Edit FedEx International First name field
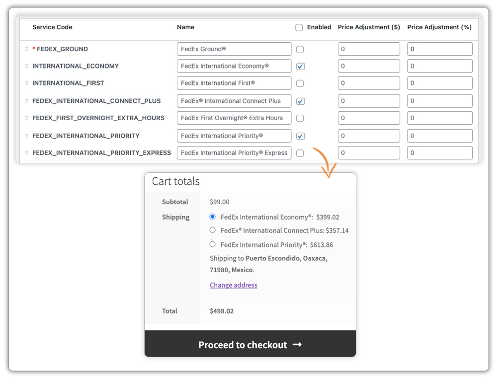 234,83
